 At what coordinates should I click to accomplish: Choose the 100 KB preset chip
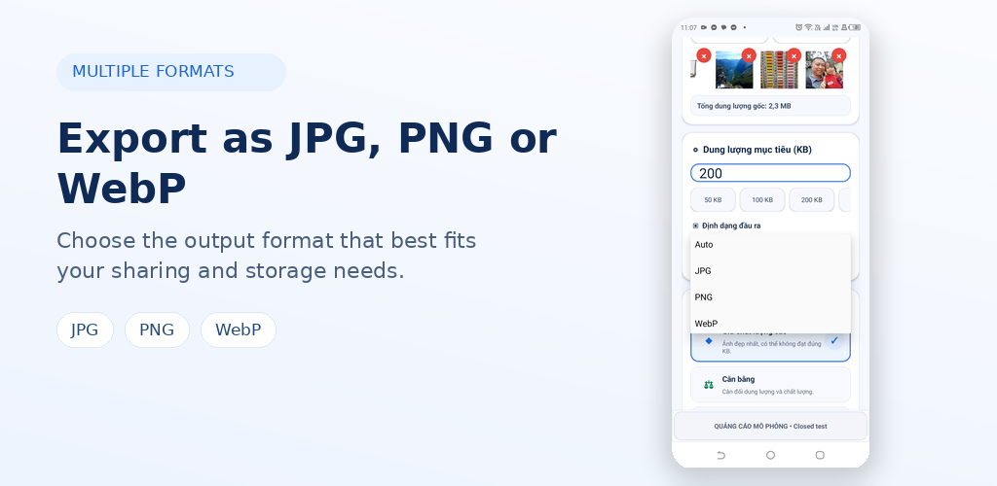[x=762, y=200]
